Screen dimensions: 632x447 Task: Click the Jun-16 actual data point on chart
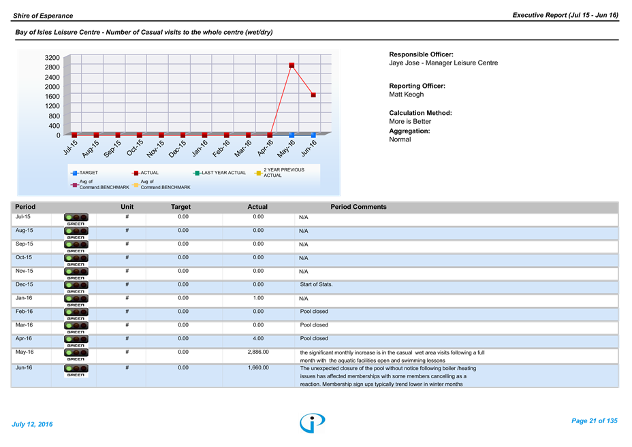313,95
